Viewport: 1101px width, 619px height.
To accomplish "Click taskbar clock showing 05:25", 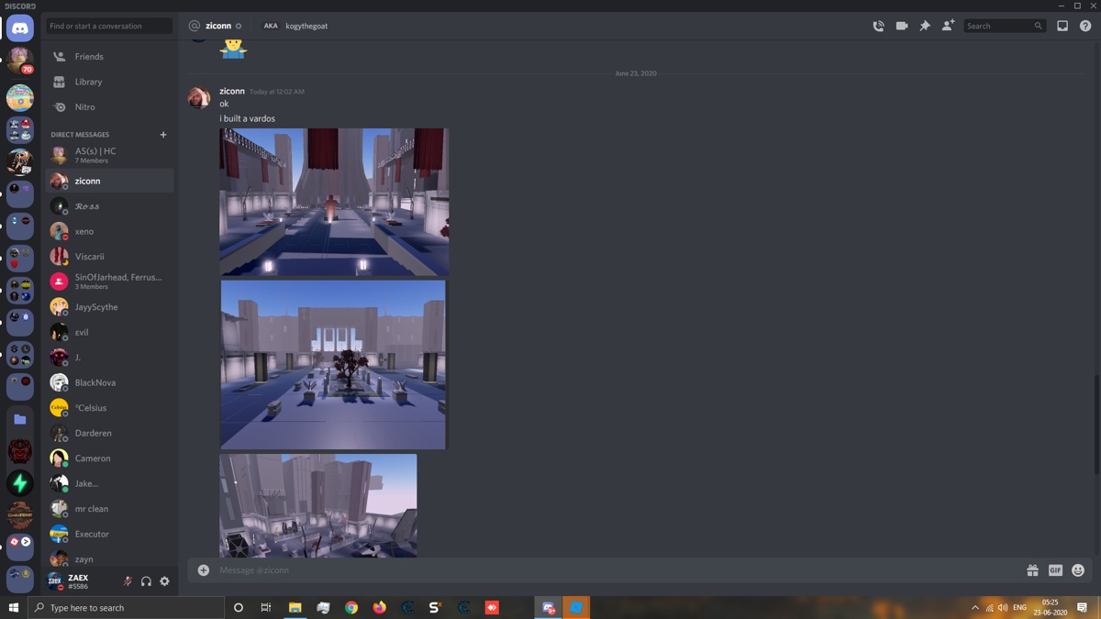I will pos(1050,608).
